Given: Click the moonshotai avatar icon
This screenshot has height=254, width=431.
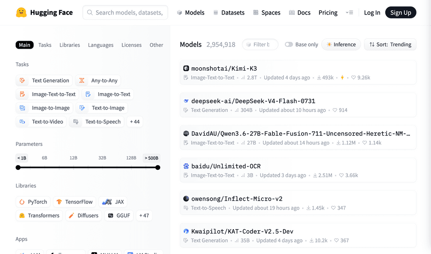Looking at the screenshot, I should click(186, 68).
